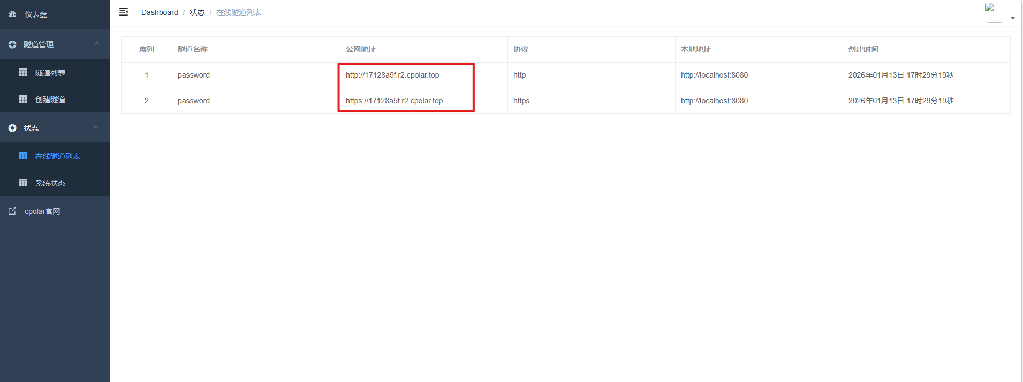Collapse the 状态 menu chevron
The image size is (1023, 382).
click(x=96, y=127)
